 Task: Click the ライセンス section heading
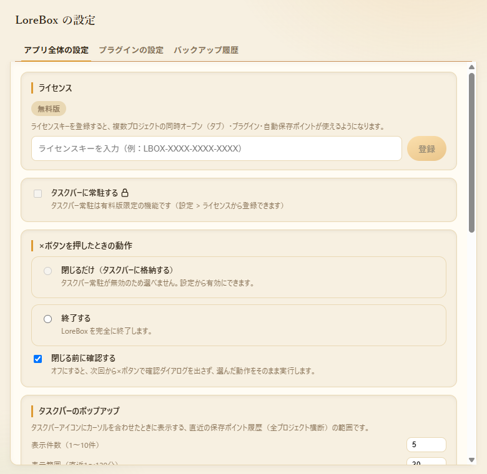pyautogui.click(x=56, y=88)
